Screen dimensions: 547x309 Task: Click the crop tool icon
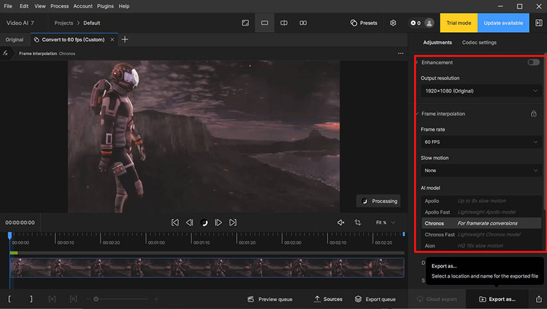[358, 222]
